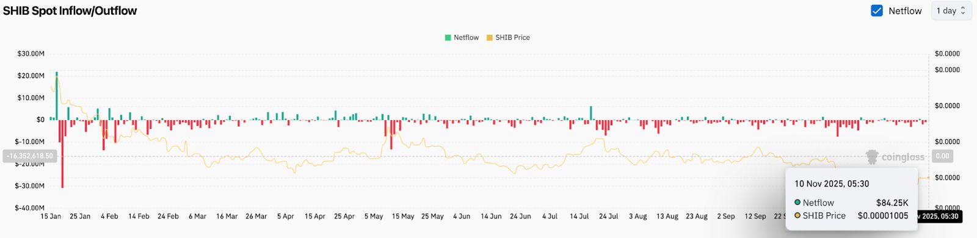
Task: Click the 4 Feb date label
Action: pyautogui.click(x=109, y=216)
